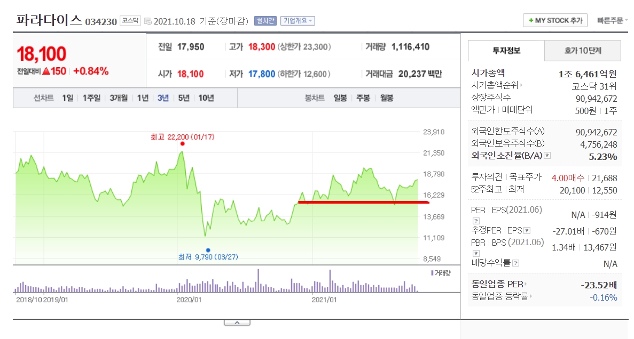Click the 4.00매수 investment opinion value
The width and height of the screenshot is (634, 339).
pyautogui.click(x=568, y=178)
